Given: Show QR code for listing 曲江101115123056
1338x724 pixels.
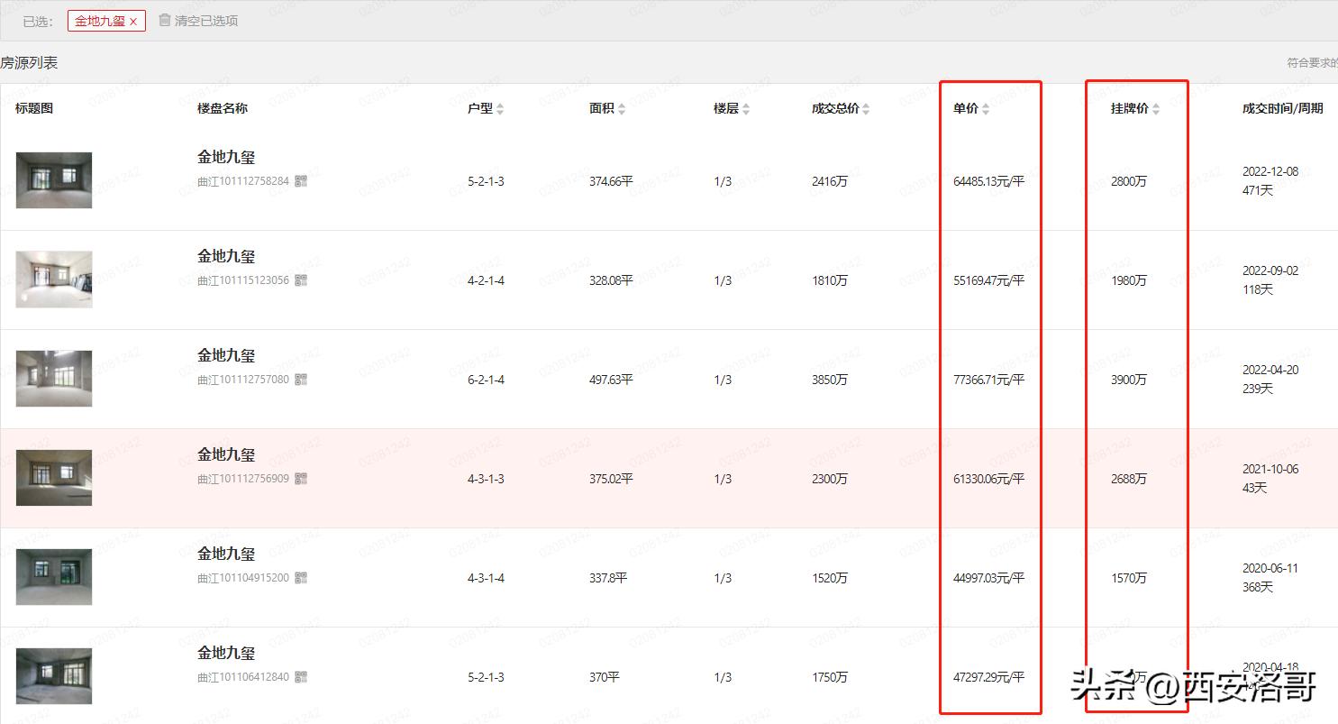Looking at the screenshot, I should pos(301,280).
